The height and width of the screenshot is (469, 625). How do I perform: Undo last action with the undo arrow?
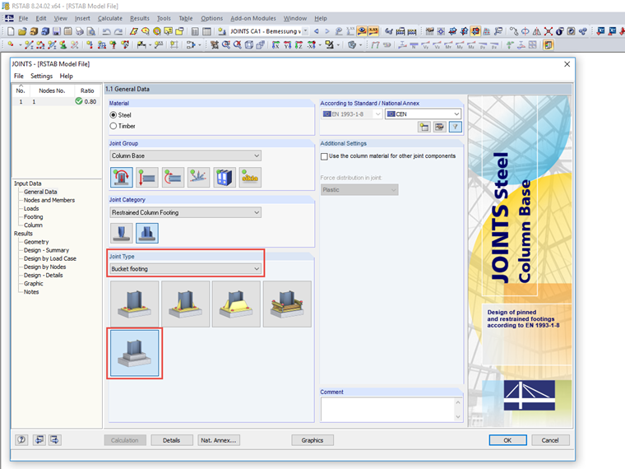pos(106,31)
